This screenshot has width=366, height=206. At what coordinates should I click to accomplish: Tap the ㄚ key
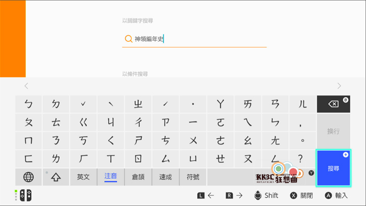220,104
